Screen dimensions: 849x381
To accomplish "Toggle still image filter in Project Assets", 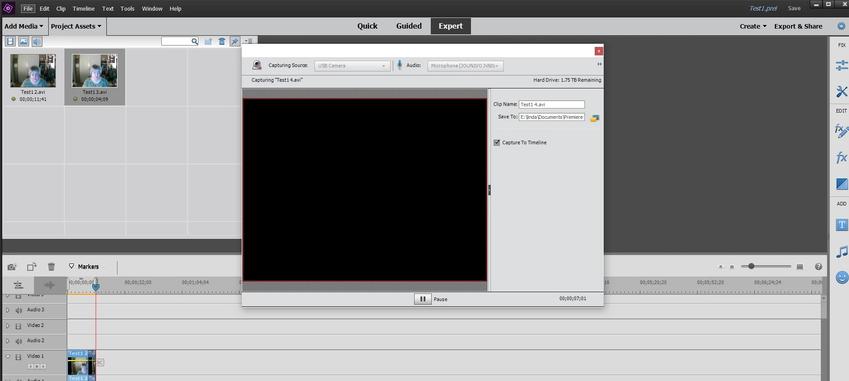I will pyautogui.click(x=24, y=42).
